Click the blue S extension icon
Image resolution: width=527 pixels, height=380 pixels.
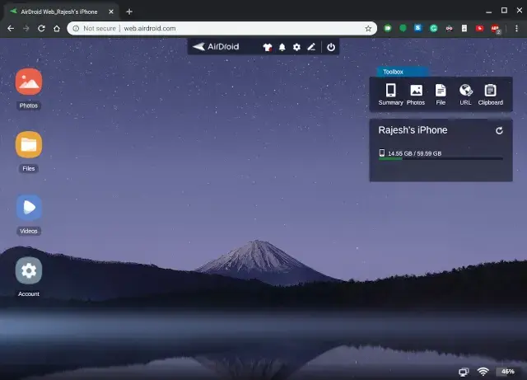pyautogui.click(x=417, y=28)
